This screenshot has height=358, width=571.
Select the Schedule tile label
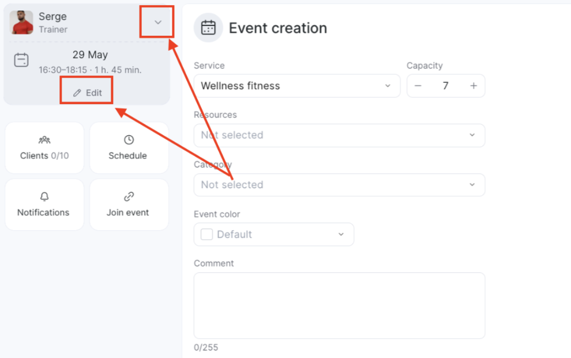tap(128, 155)
